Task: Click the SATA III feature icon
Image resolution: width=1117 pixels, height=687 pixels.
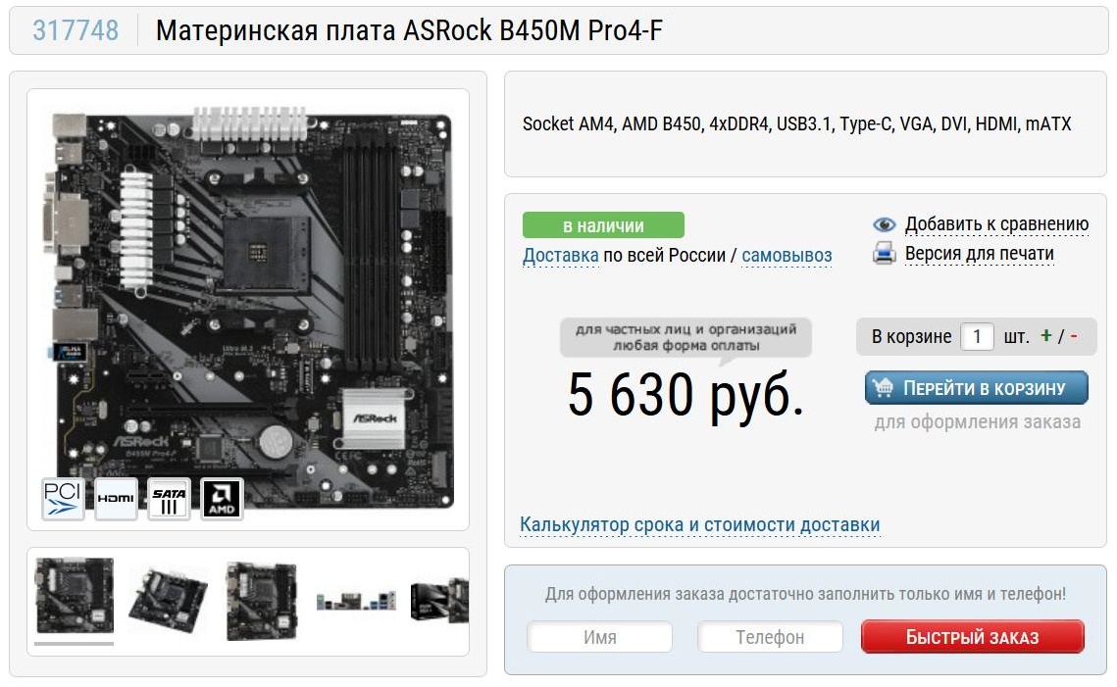Action: [169, 498]
